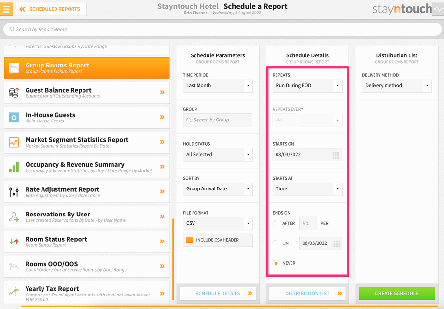Viewport: 444px width, 309px height.
Task: Click chevron arrow on Yearly Tax Report row
Action: tap(162, 294)
